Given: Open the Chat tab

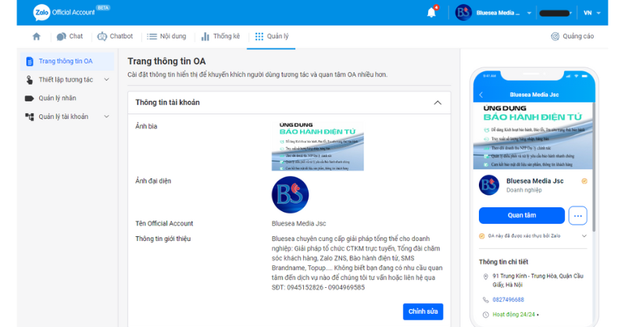Looking at the screenshot, I should click(x=70, y=36).
